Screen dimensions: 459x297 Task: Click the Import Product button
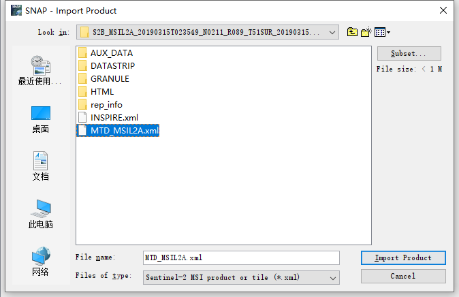(403, 257)
